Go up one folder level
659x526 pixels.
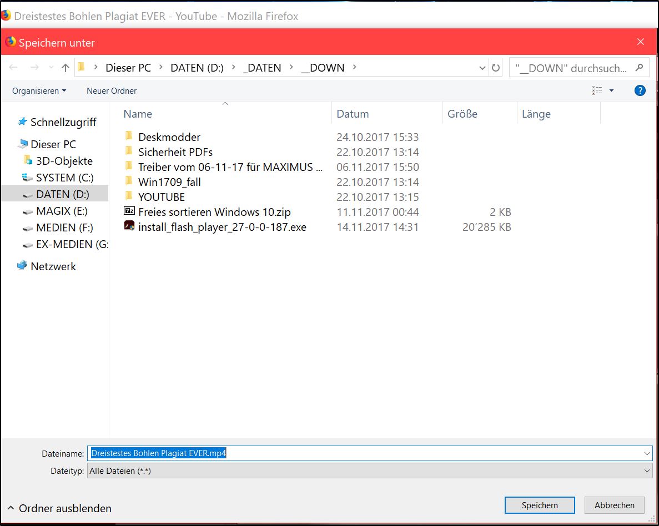click(65, 67)
